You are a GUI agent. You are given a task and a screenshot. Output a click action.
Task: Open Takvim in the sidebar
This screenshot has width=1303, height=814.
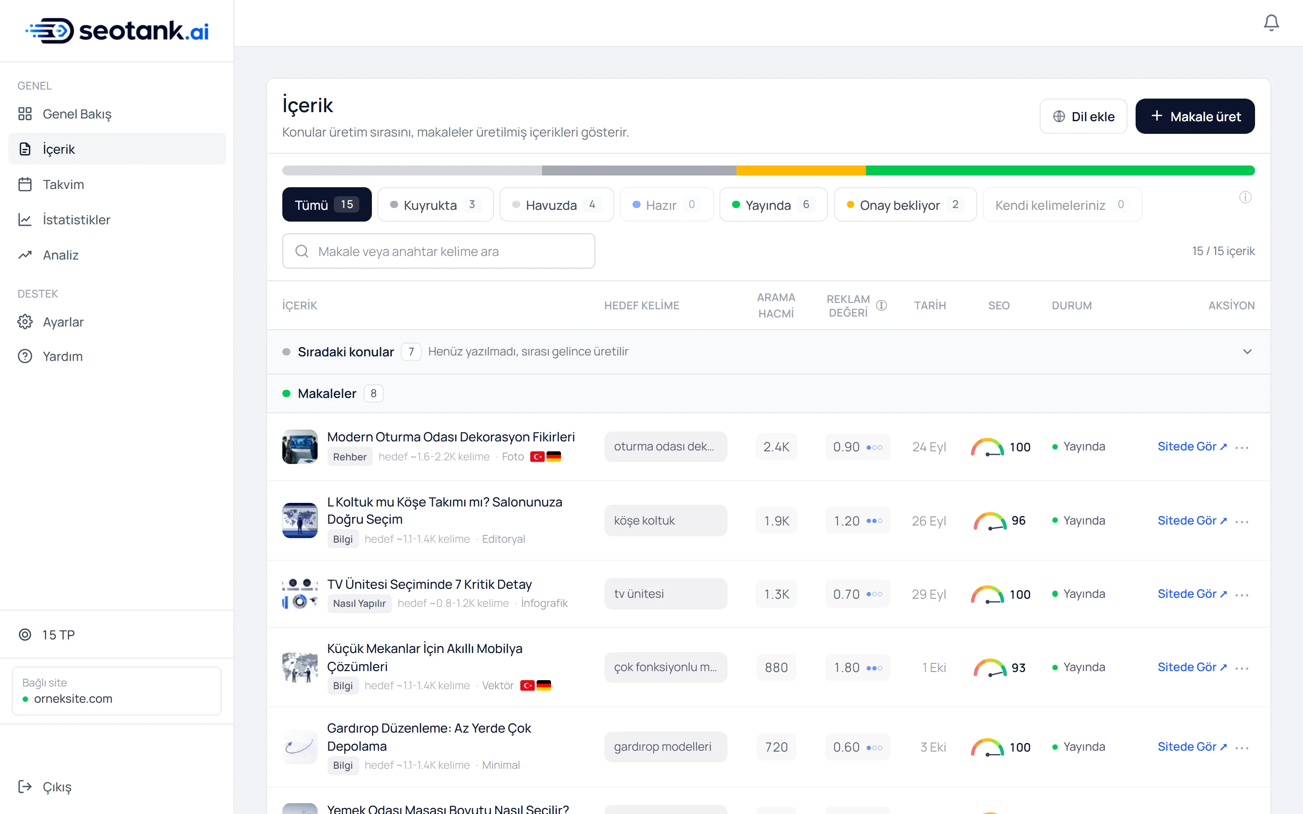tap(117, 184)
